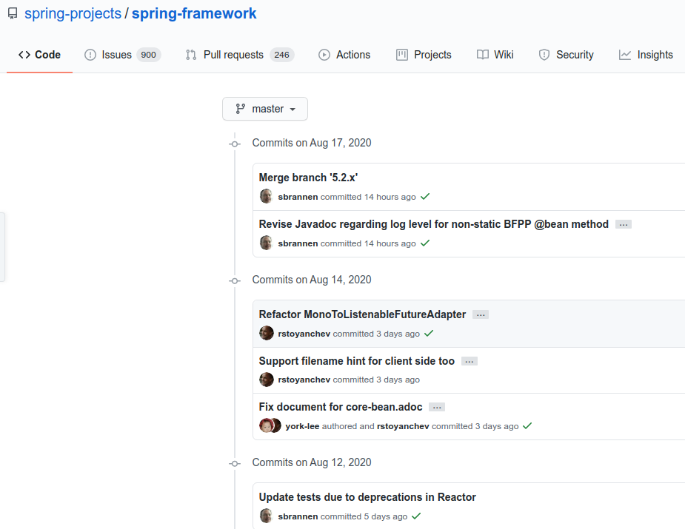
Task: Click sbrannen avatar on Merge branch commit
Action: [266, 196]
